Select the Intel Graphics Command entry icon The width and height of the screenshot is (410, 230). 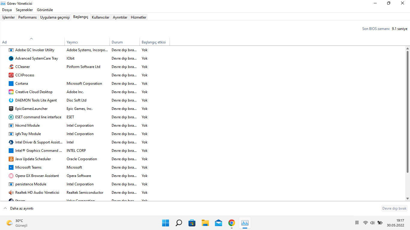click(11, 151)
